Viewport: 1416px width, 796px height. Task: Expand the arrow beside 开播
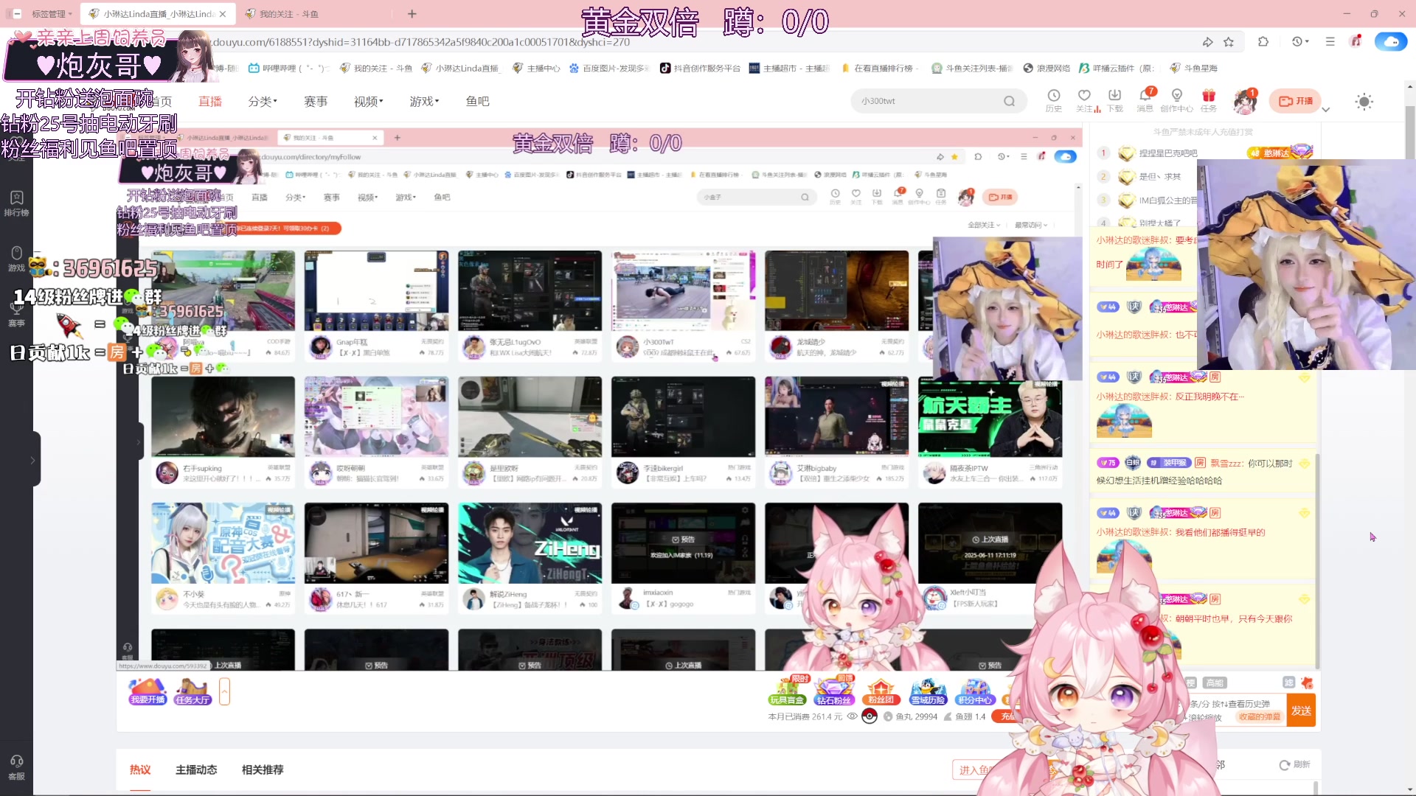1325,110
